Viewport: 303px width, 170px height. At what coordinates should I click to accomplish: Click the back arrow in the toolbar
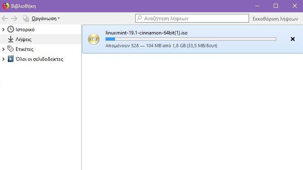click(5, 18)
